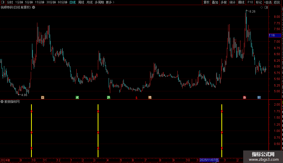Click the 跌 event marker
Viewport: 283px width, 163px height.
coord(109,98)
